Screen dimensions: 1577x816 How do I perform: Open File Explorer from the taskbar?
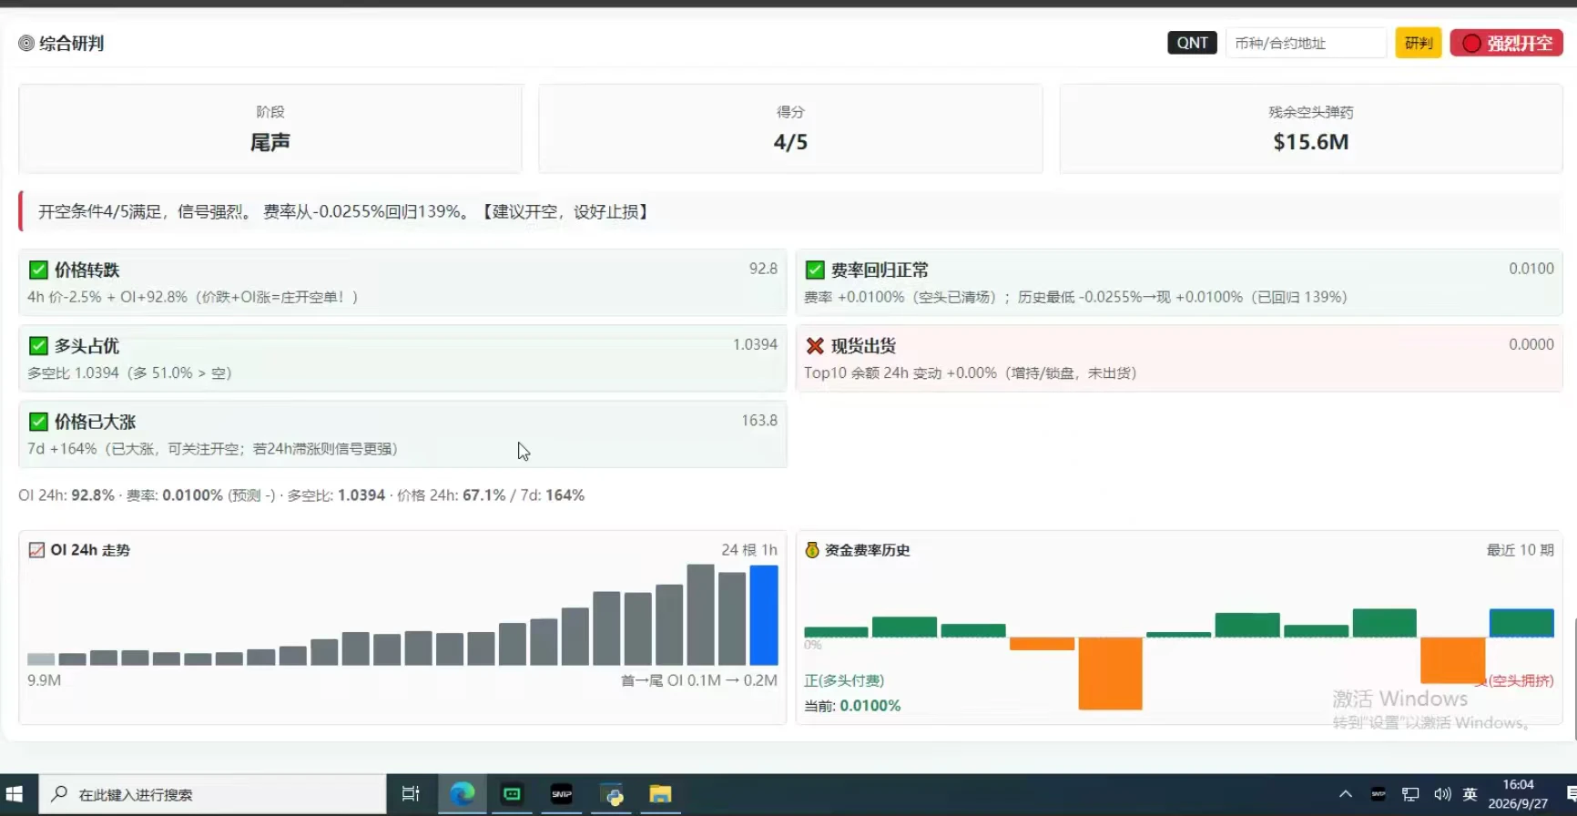click(660, 794)
